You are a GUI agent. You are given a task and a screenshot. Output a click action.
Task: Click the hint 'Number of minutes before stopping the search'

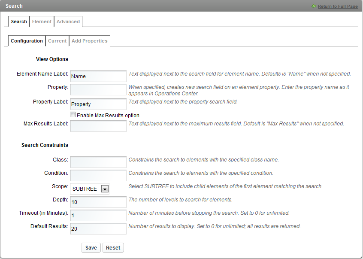[x=209, y=213]
